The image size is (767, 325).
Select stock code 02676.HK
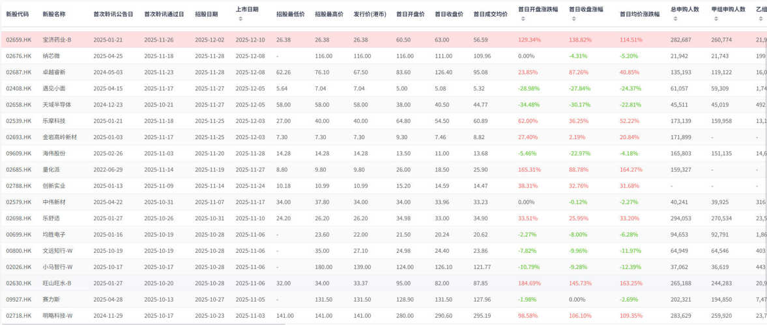point(19,56)
